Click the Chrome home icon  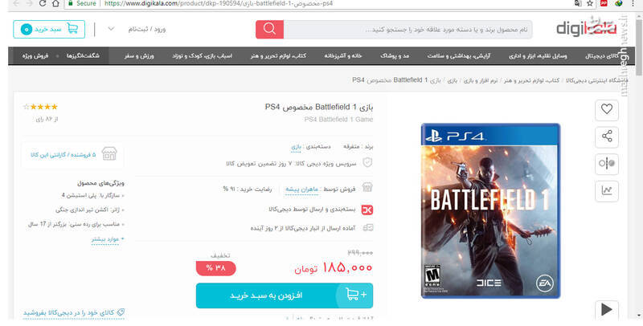[x=55, y=4]
